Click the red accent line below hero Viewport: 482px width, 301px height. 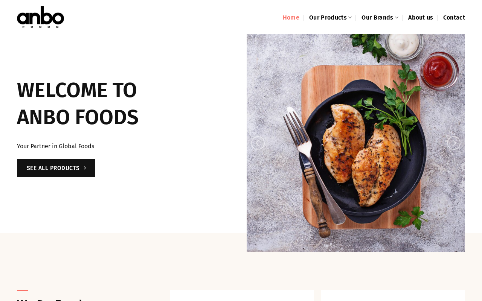(x=23, y=290)
